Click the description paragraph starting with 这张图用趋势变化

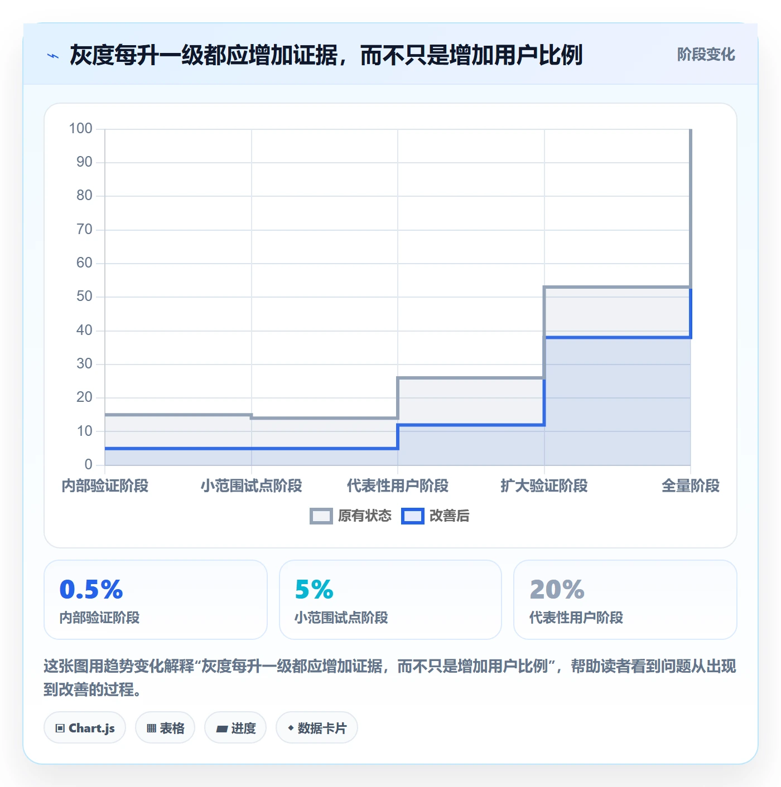390,678
